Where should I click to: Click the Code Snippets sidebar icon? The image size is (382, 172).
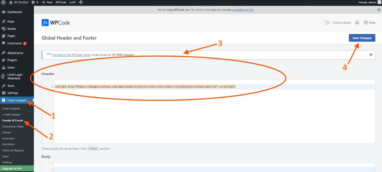4,100
